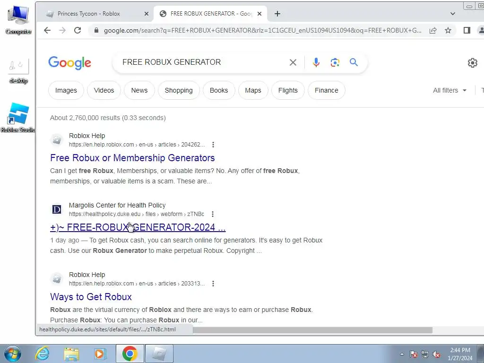The width and height of the screenshot is (484, 363).
Task: Open the Computer desktop icon
Action: 18,20
